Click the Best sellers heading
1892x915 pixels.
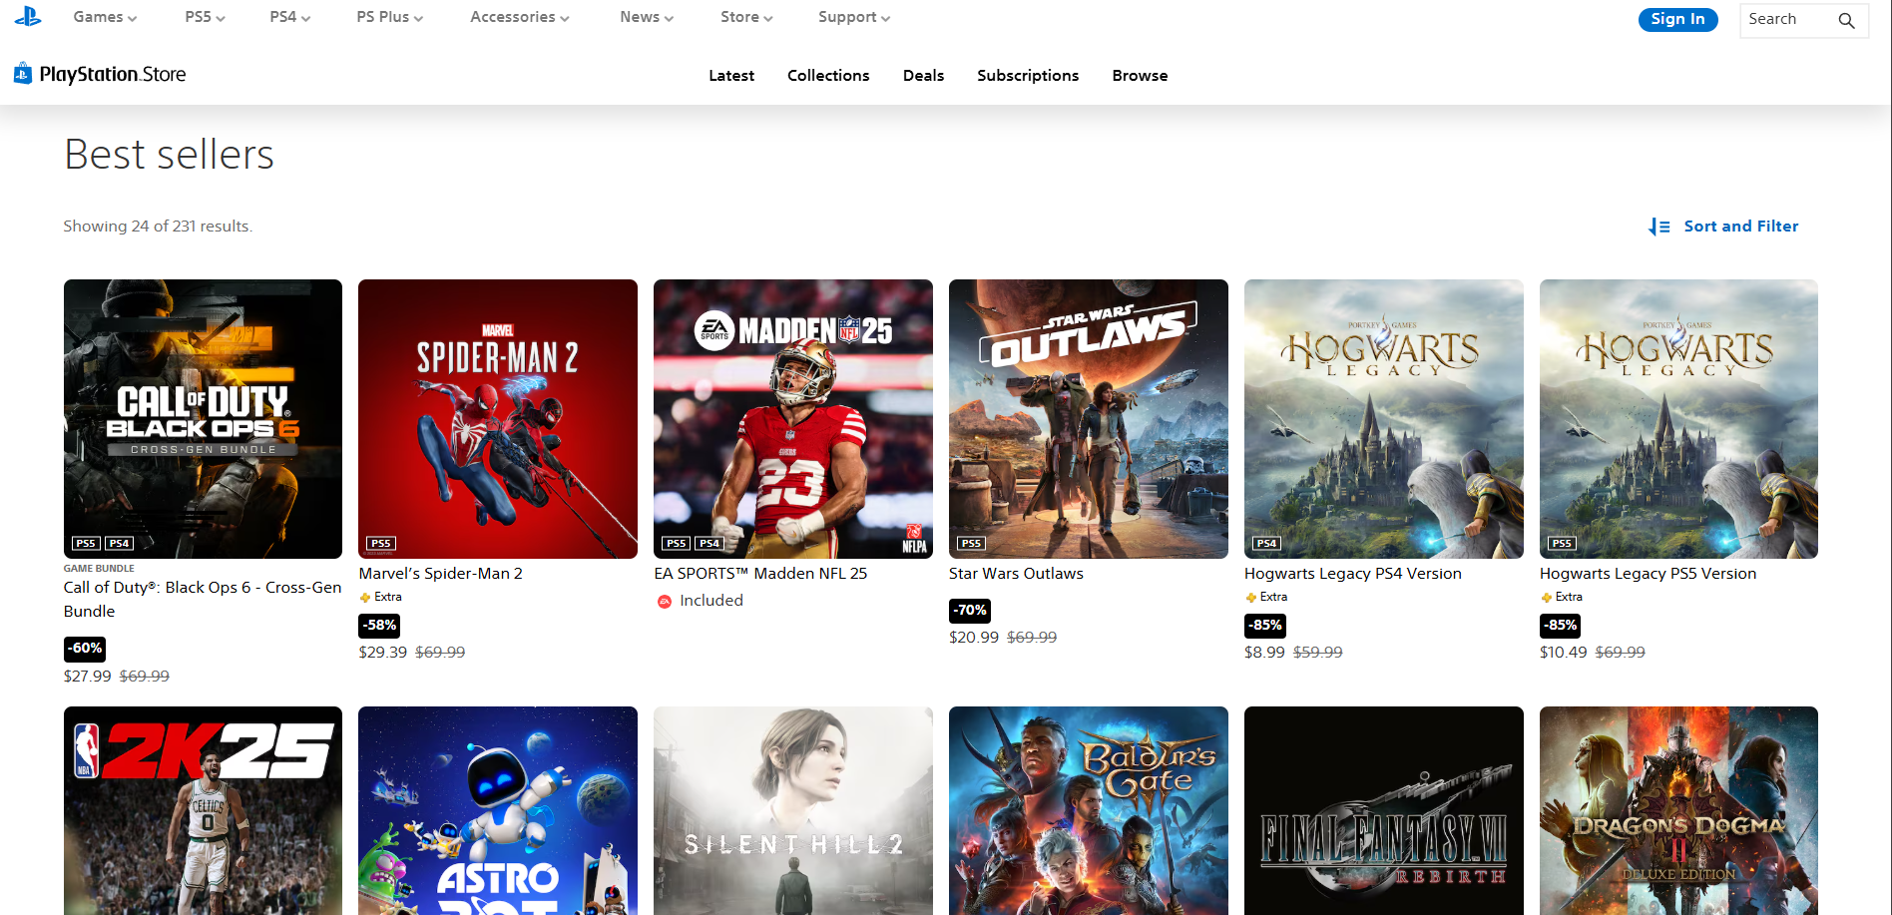click(x=169, y=155)
